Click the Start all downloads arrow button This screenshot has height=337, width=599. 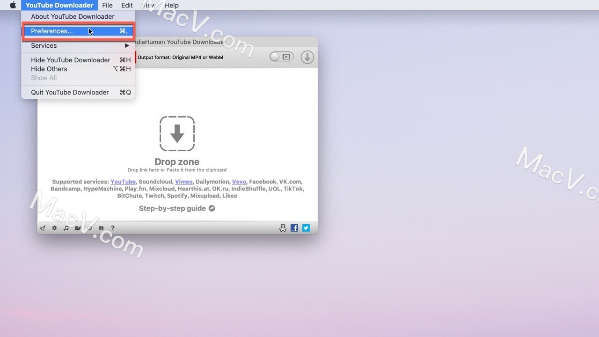[x=307, y=57]
